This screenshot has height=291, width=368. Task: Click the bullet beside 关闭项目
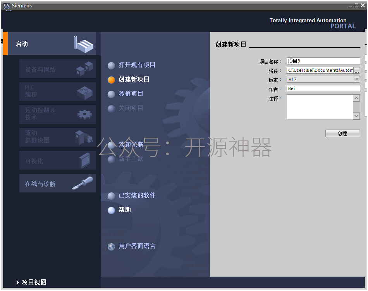(x=111, y=108)
